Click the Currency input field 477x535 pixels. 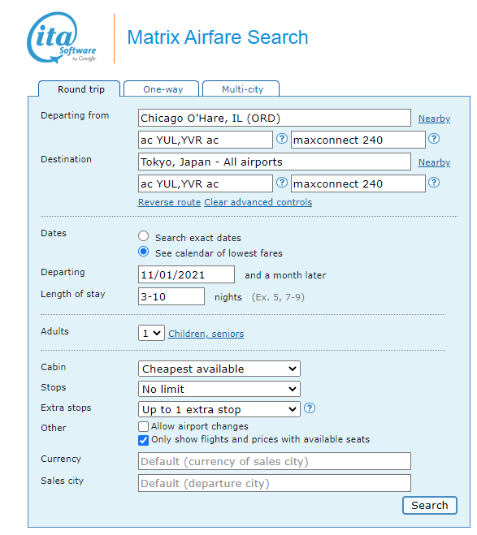coord(275,461)
